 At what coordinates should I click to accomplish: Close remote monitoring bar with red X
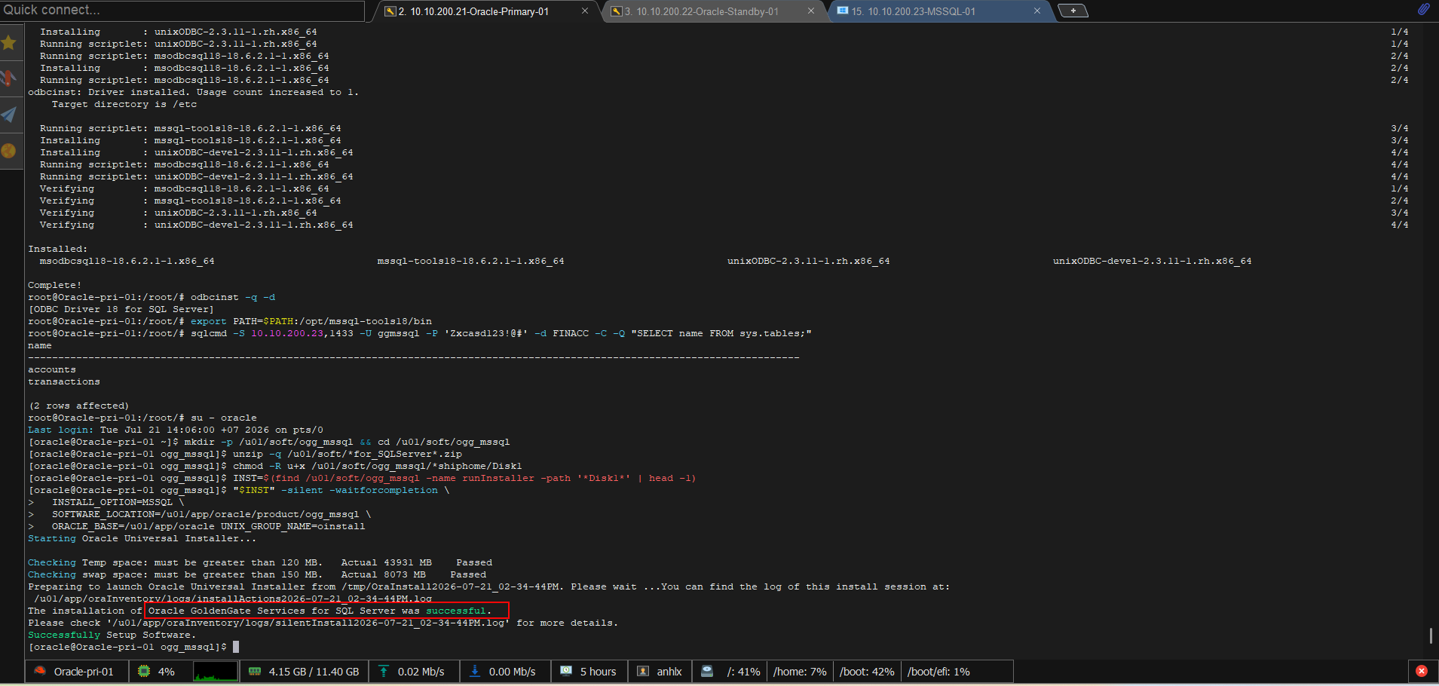click(x=1422, y=671)
